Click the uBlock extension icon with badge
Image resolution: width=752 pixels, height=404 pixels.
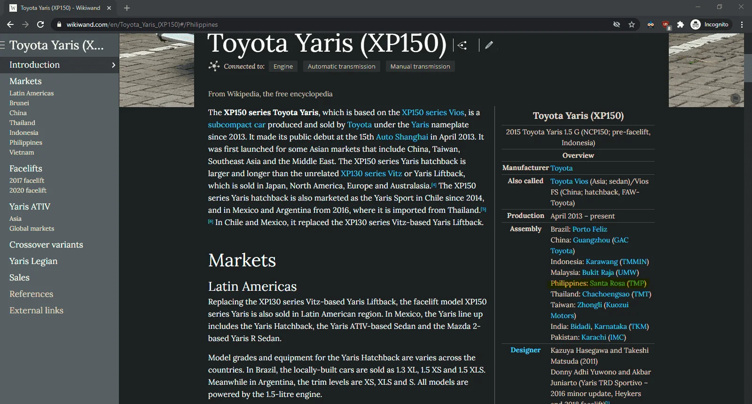pyautogui.click(x=666, y=25)
